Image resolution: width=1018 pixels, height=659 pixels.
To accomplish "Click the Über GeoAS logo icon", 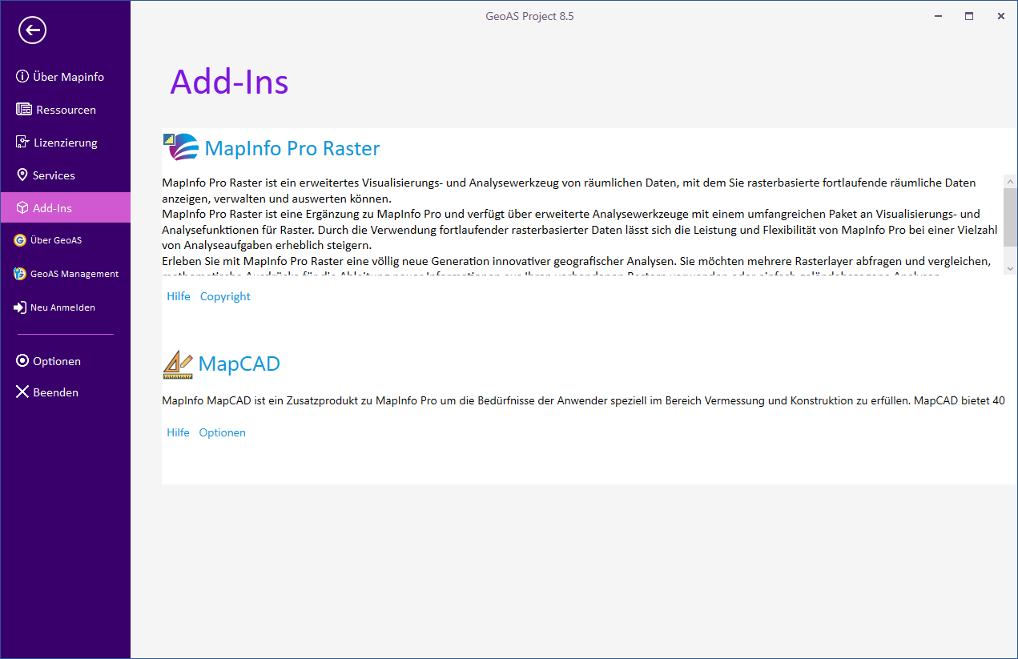I will [20, 240].
